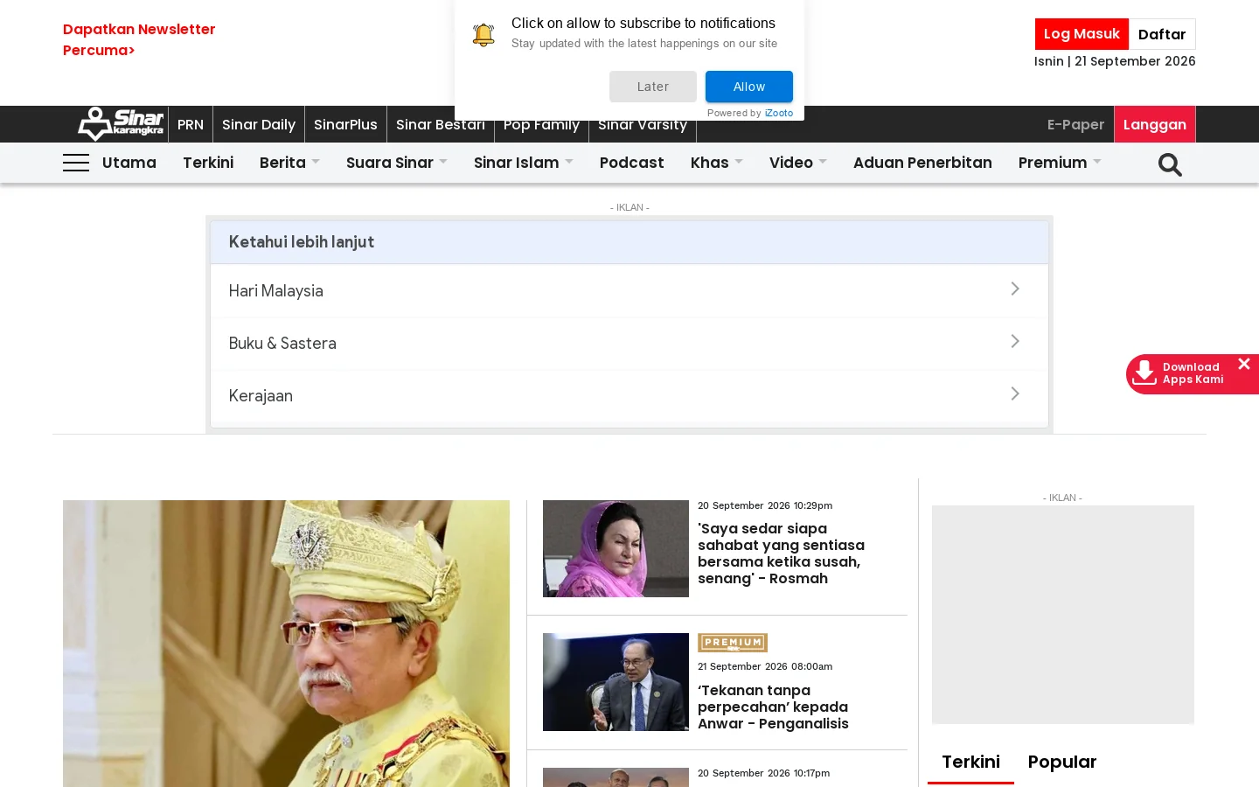Click the Daftar button
Viewport: 1259px width, 787px height.
[1162, 34]
